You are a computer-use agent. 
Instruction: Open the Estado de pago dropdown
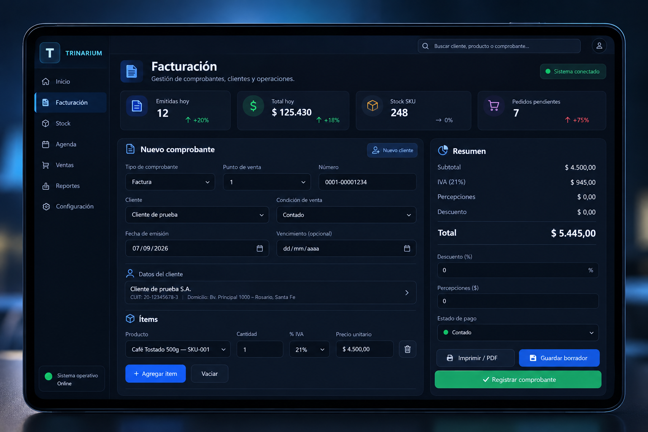(518, 332)
